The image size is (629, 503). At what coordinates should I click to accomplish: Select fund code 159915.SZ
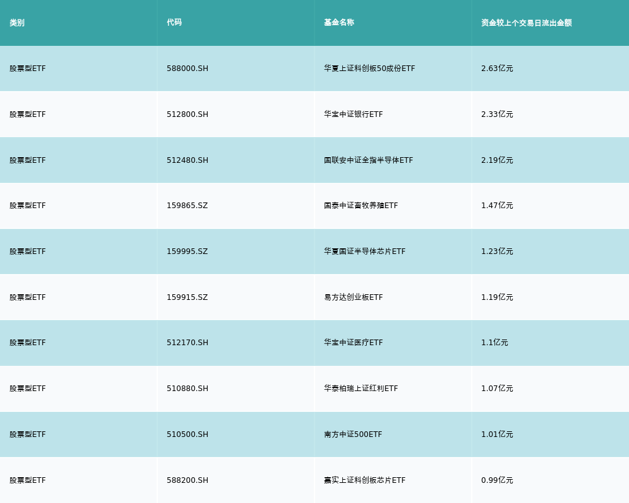187,297
